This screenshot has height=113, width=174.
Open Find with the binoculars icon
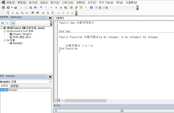tap(35, 7)
